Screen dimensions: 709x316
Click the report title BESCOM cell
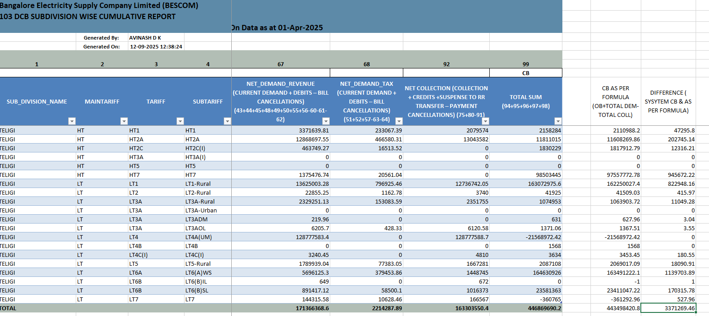coord(99,6)
